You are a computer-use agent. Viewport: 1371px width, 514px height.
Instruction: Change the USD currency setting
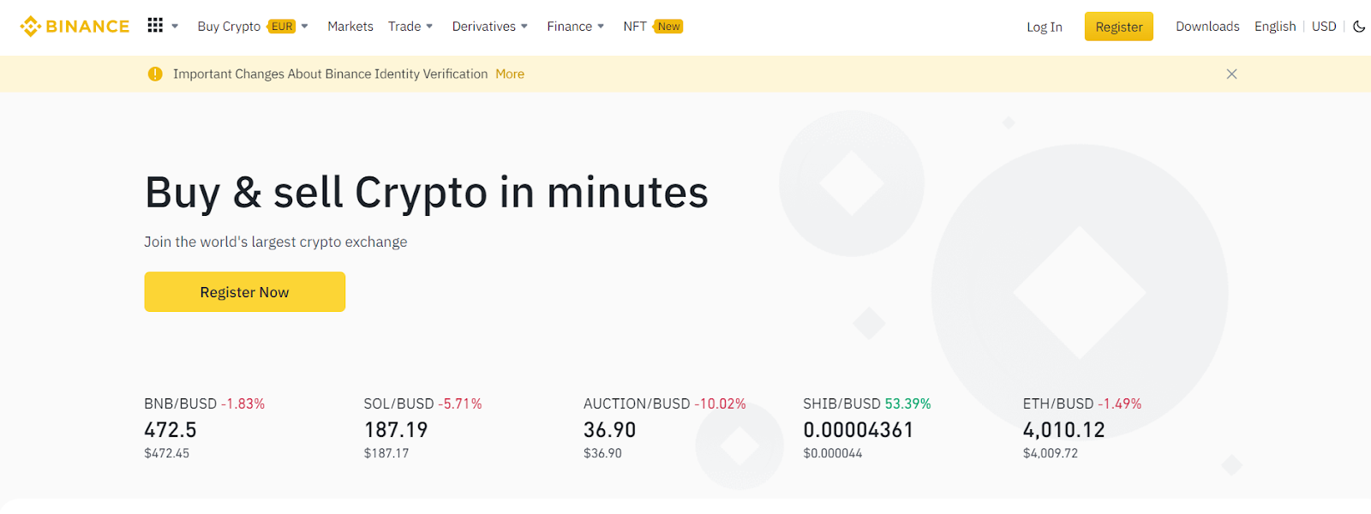pyautogui.click(x=1324, y=27)
